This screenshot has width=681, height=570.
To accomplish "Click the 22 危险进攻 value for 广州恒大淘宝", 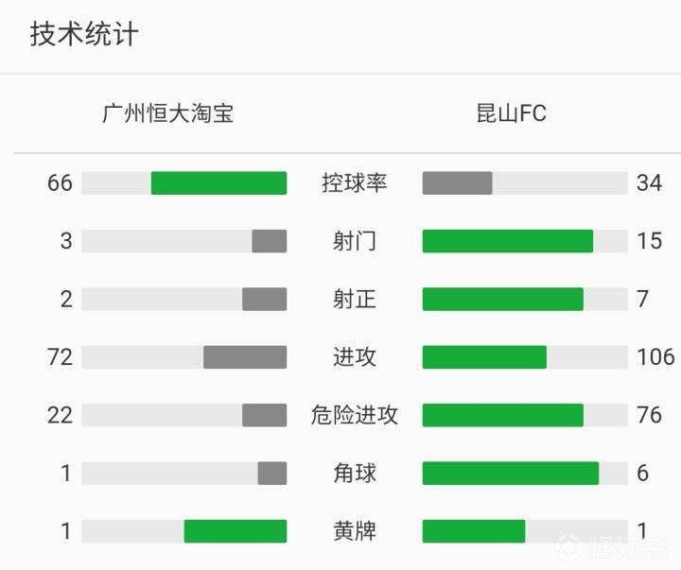I will (x=60, y=415).
